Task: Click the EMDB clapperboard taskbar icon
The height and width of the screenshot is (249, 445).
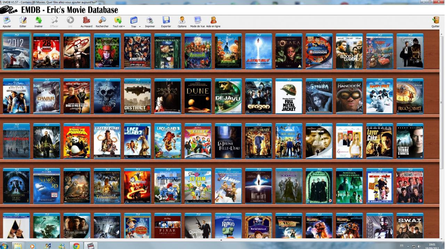Action: click(x=91, y=246)
